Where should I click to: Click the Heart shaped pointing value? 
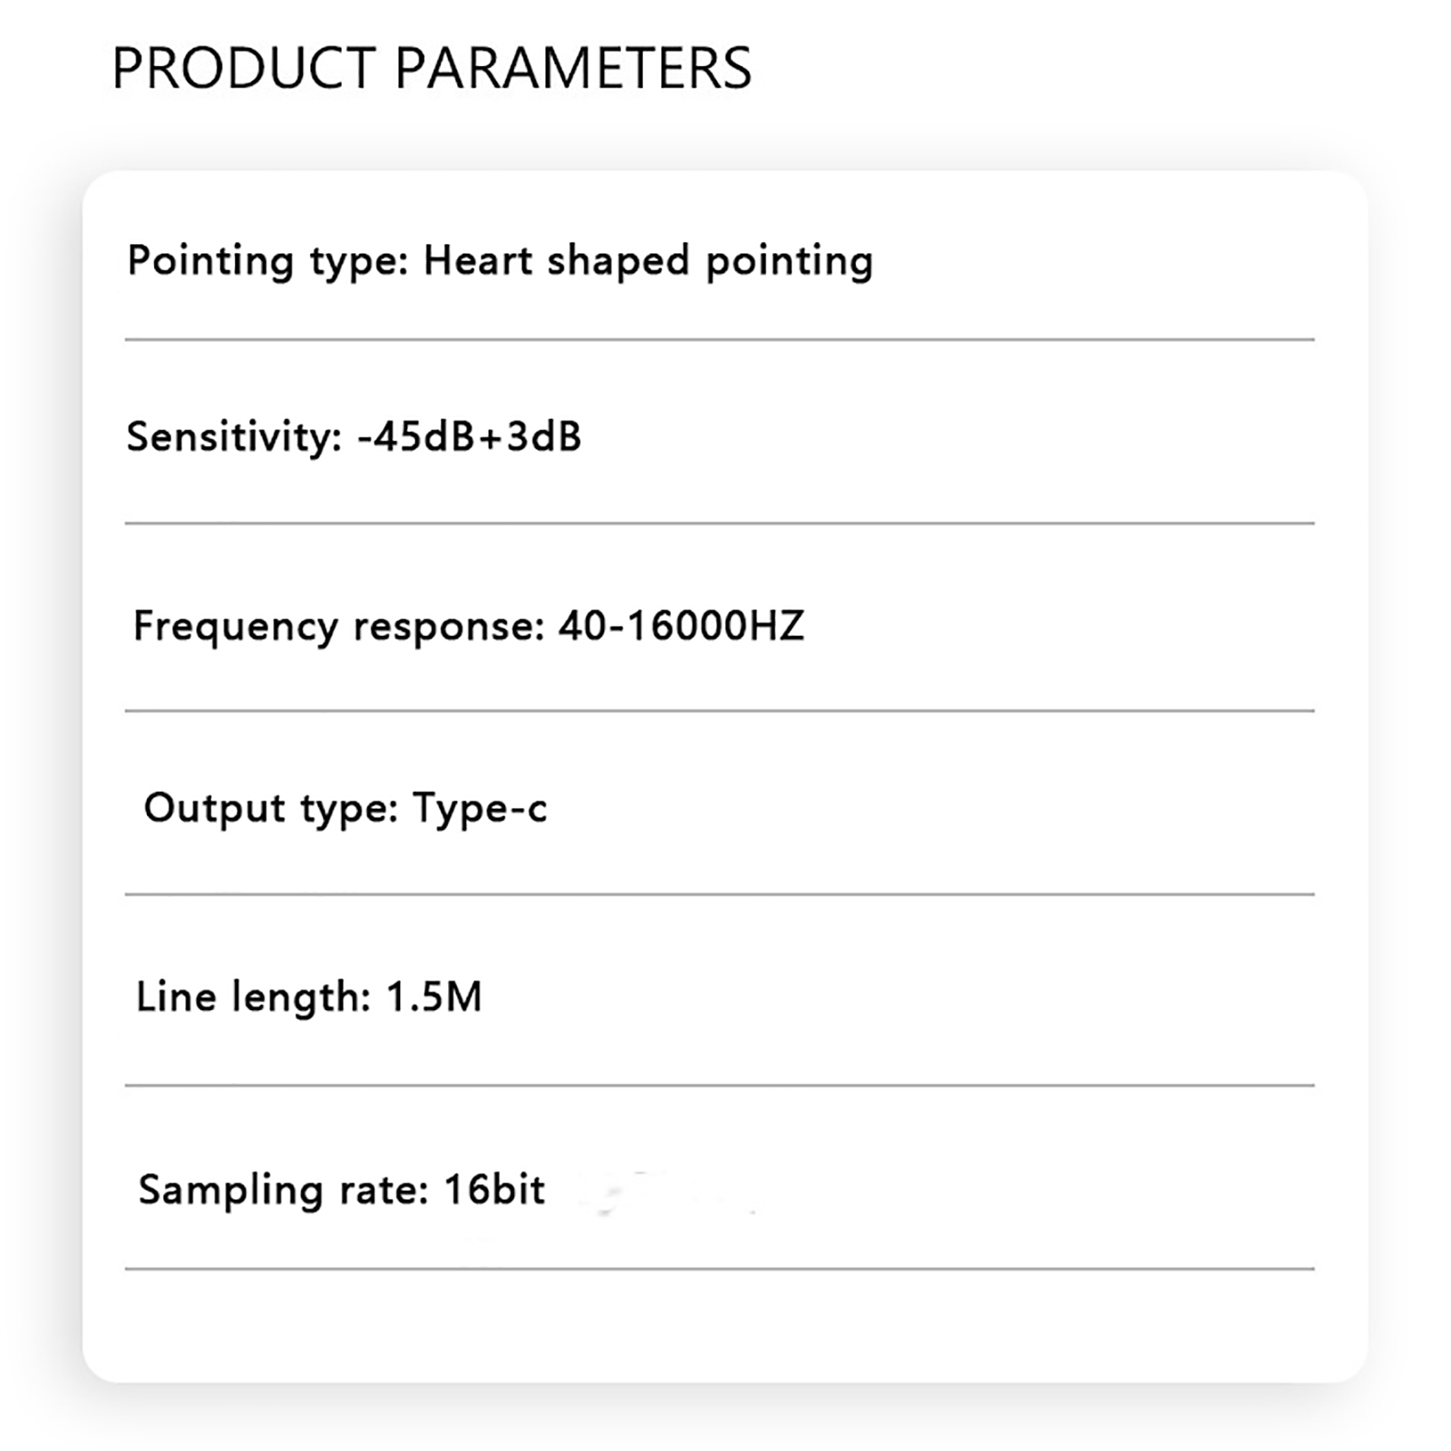pos(648,261)
